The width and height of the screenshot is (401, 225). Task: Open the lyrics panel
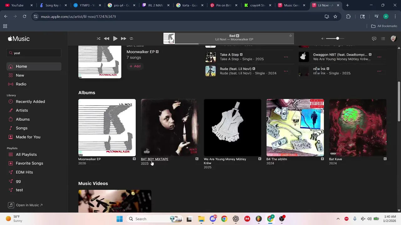tap(374, 38)
